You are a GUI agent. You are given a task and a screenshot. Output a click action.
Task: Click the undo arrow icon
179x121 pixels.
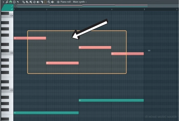[18, 2]
